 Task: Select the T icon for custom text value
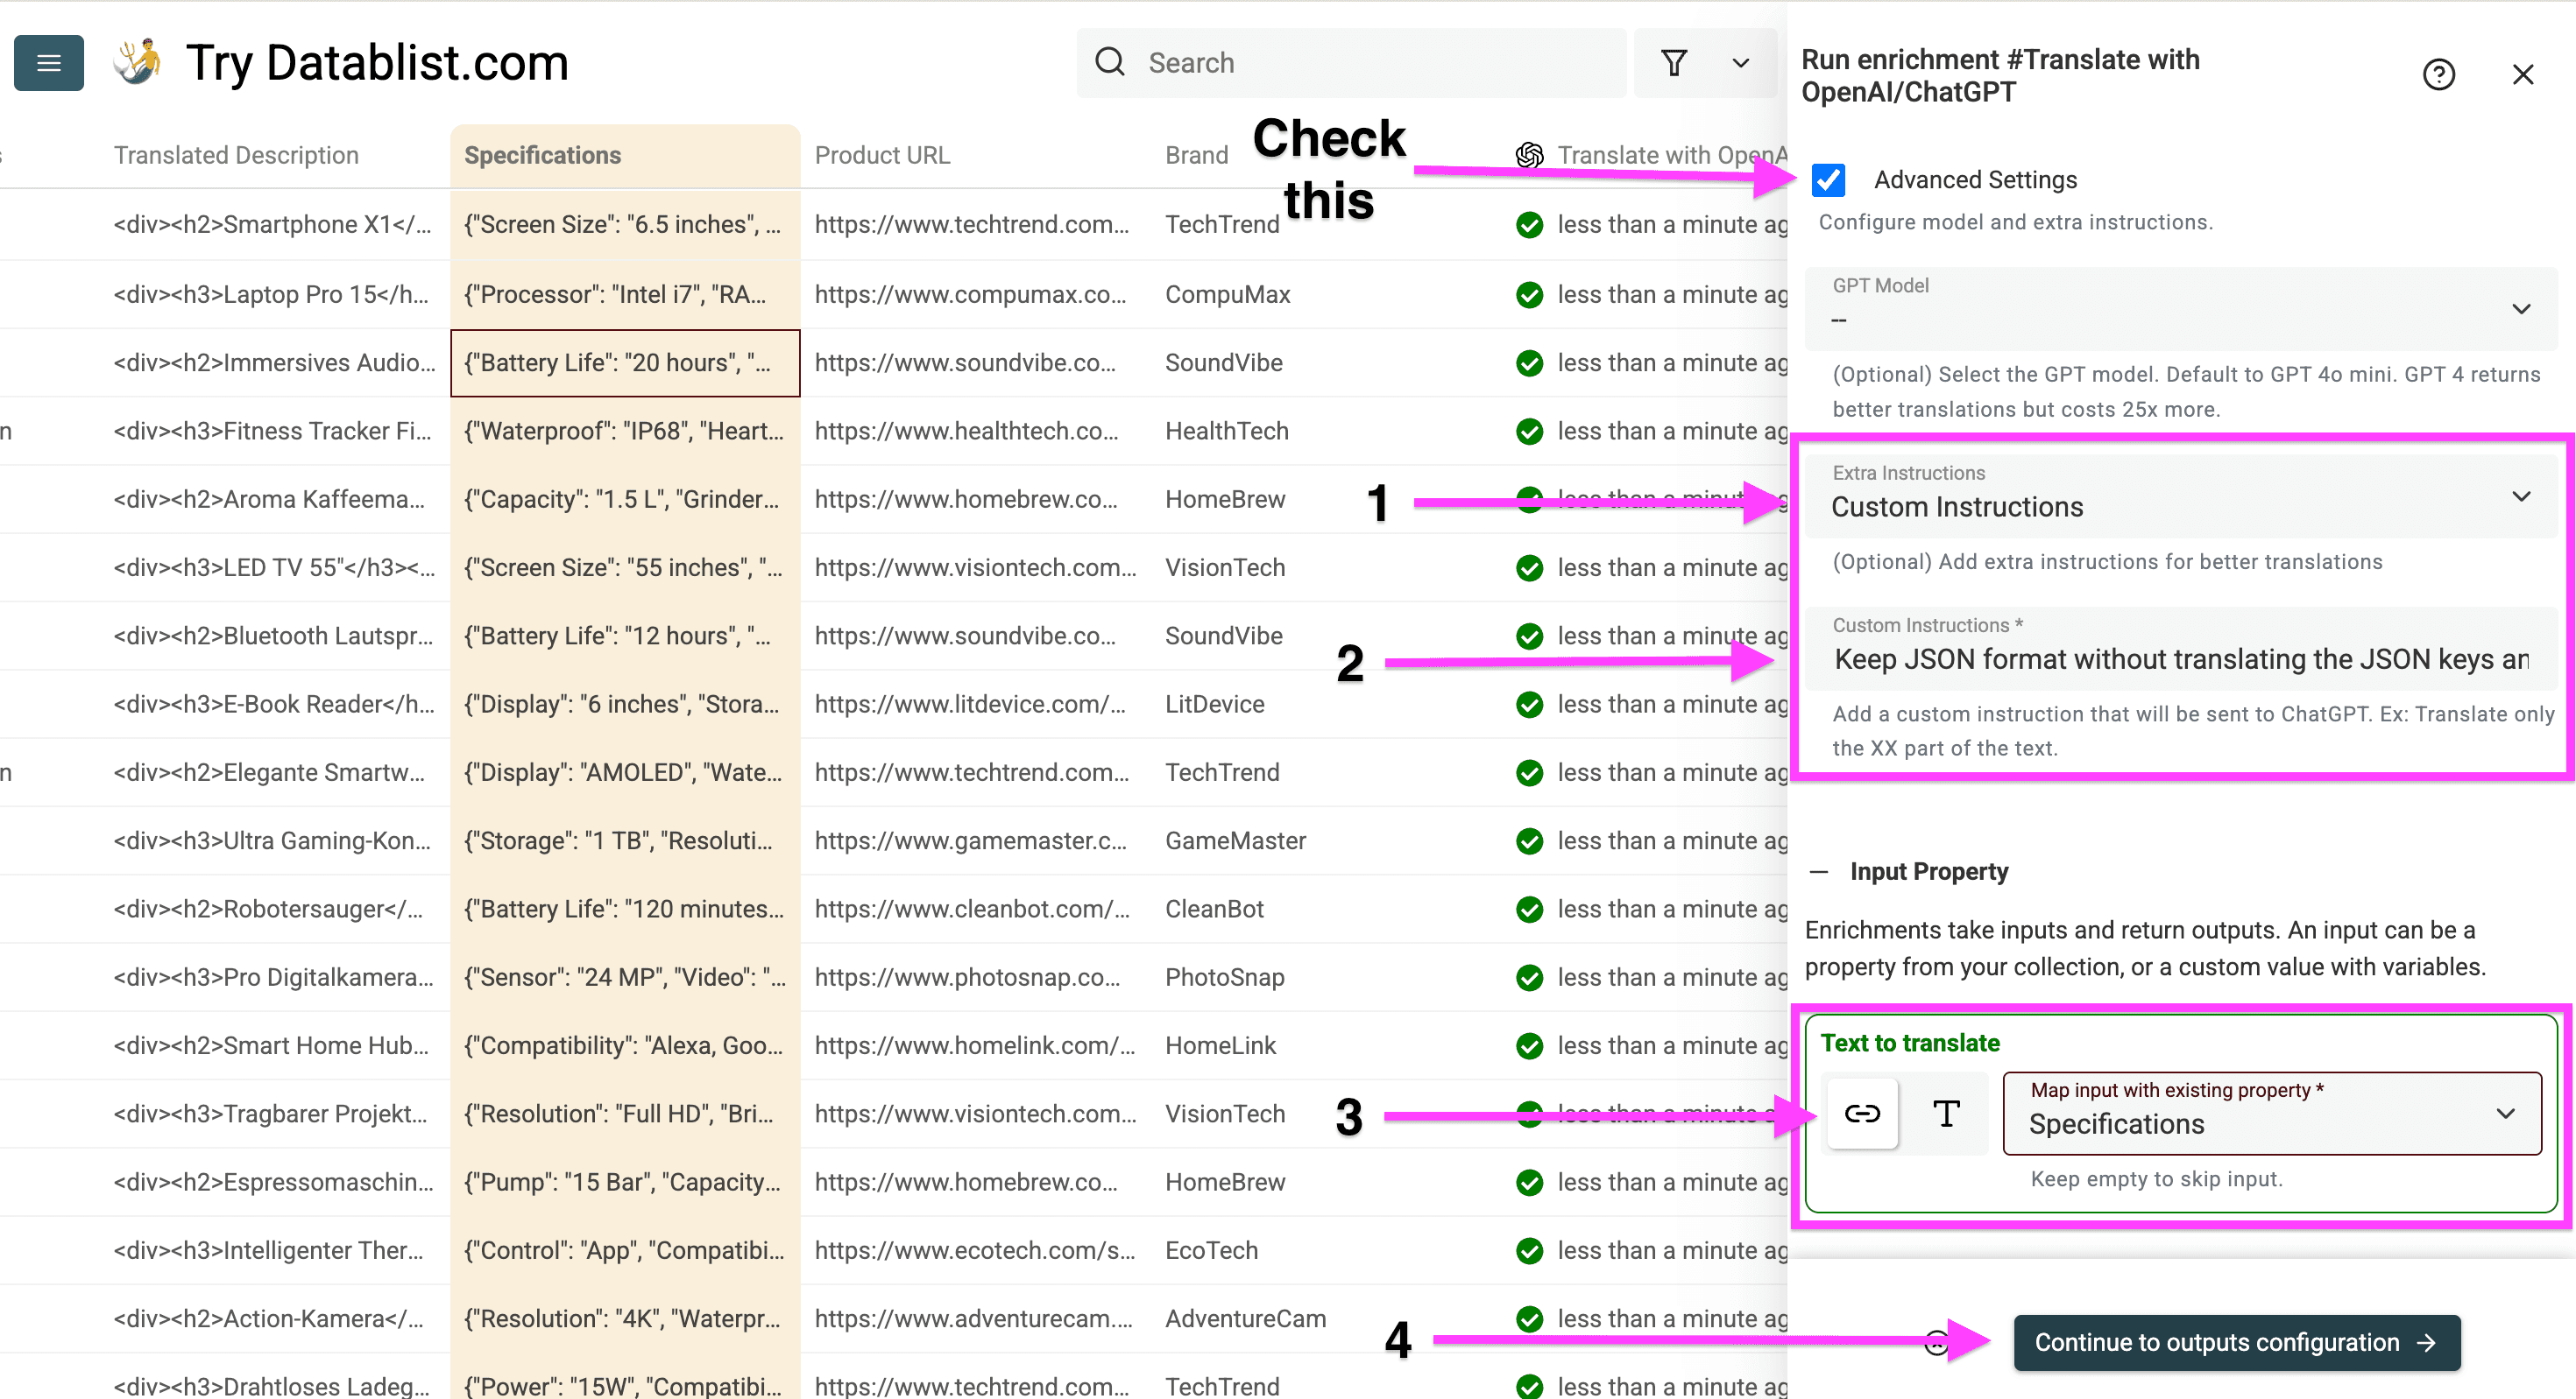pos(1945,1114)
